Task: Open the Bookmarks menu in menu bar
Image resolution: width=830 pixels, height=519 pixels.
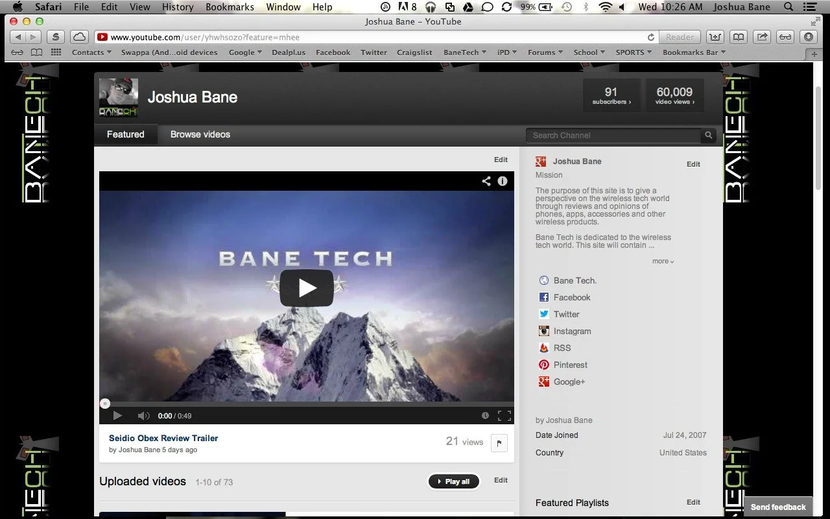Action: (230, 7)
